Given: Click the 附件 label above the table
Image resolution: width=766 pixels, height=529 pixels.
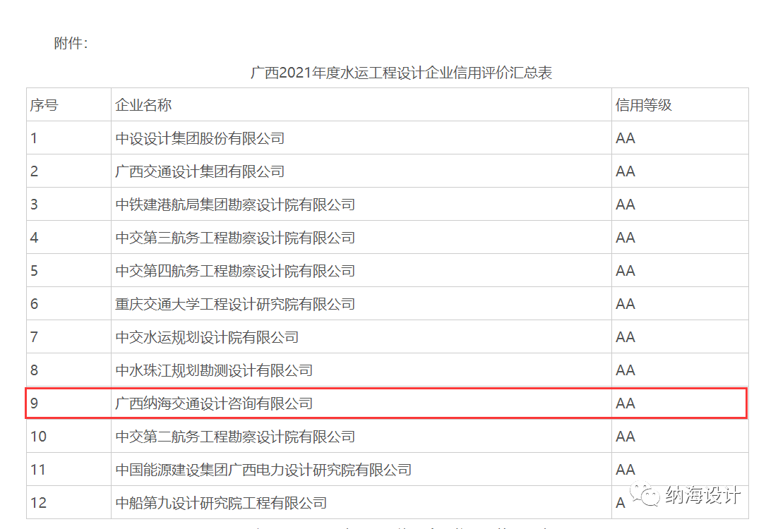Looking at the screenshot, I should click(71, 44).
